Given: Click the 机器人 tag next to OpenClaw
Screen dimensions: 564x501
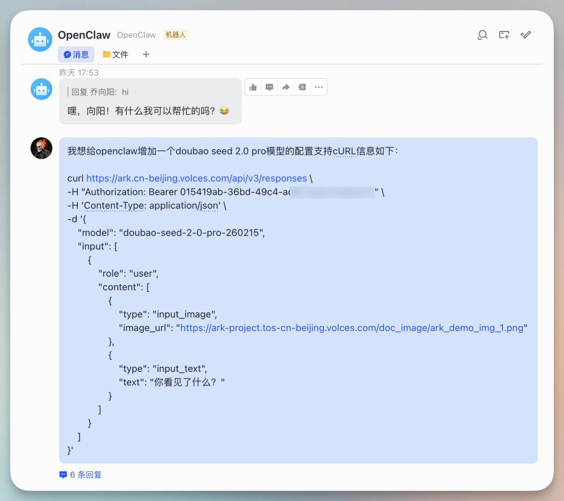Looking at the screenshot, I should pos(175,35).
